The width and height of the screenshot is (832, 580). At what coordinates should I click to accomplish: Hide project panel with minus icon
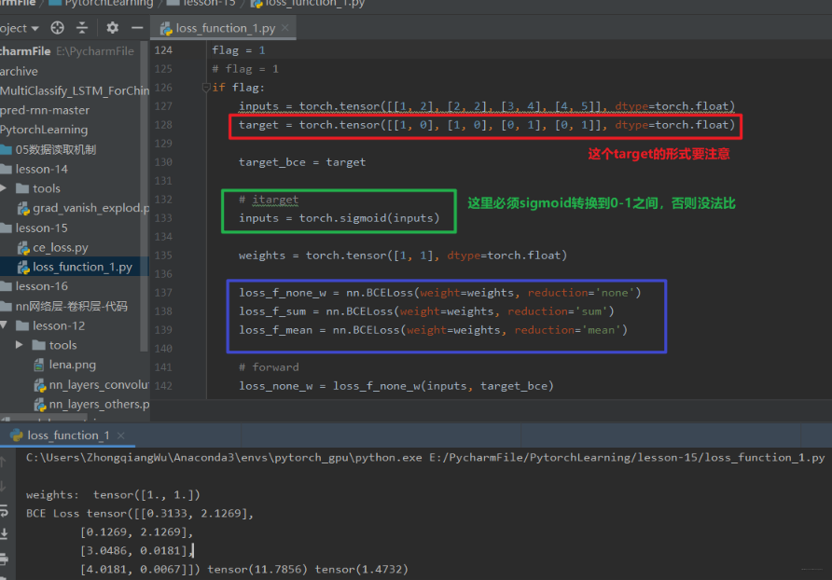(137, 28)
